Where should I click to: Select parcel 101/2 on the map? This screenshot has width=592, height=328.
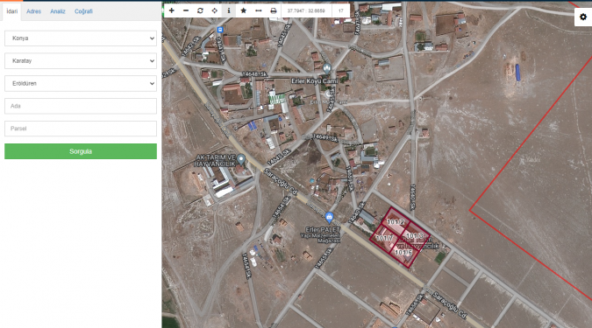click(396, 222)
